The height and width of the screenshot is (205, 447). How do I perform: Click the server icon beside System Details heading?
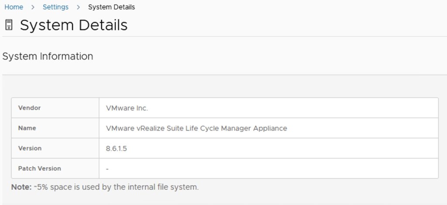coord(8,25)
